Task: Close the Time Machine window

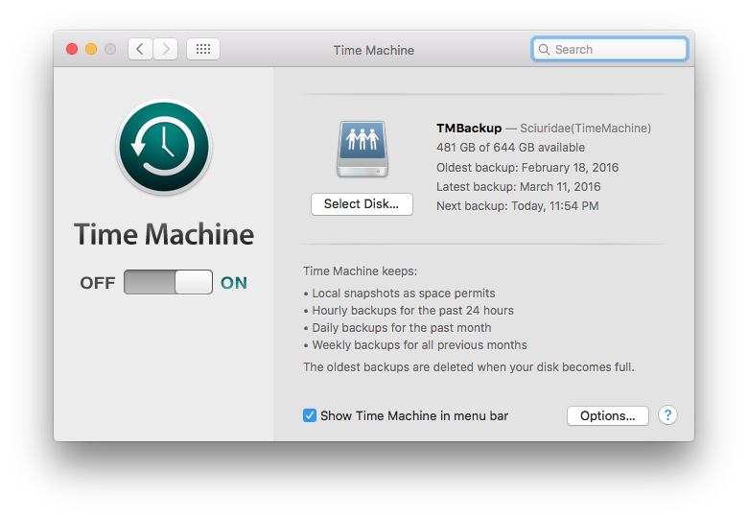Action: (x=72, y=49)
